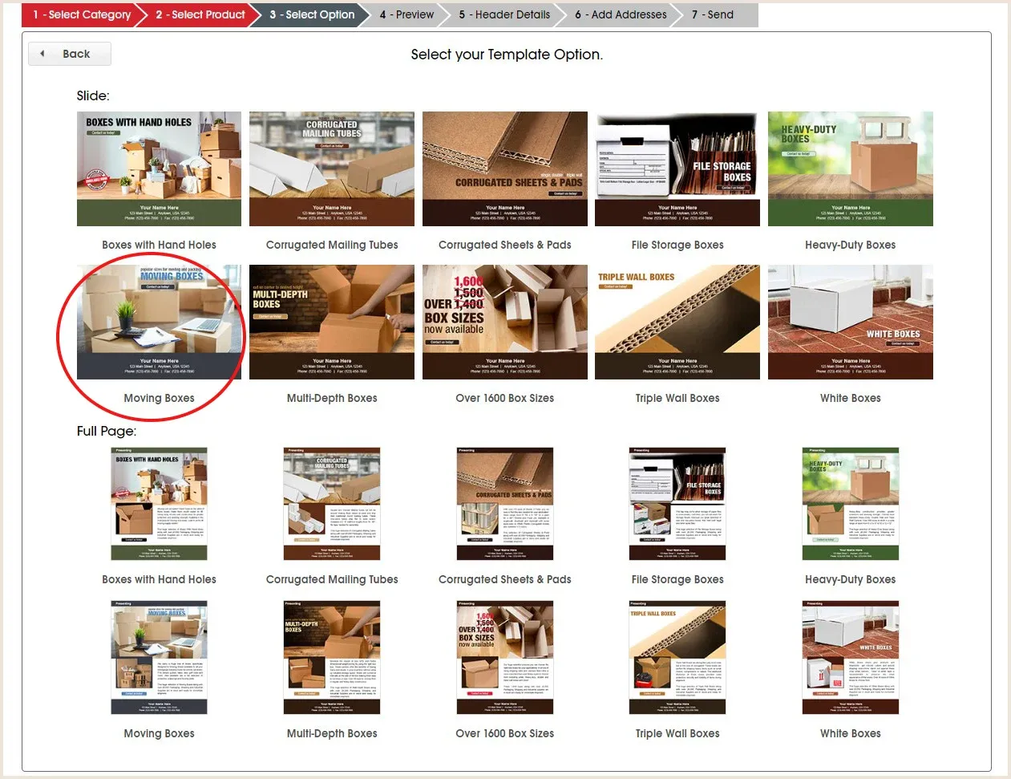1011x779 pixels.
Task: Select the White Boxes full-page image
Action: (x=851, y=658)
